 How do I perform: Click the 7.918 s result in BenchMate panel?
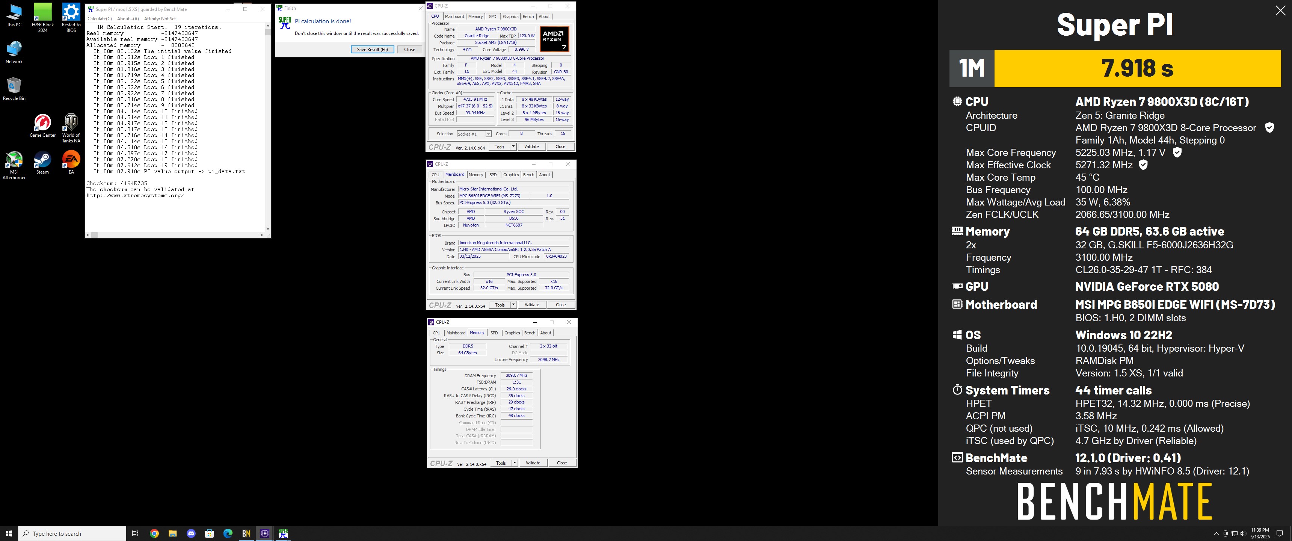pyautogui.click(x=1137, y=68)
